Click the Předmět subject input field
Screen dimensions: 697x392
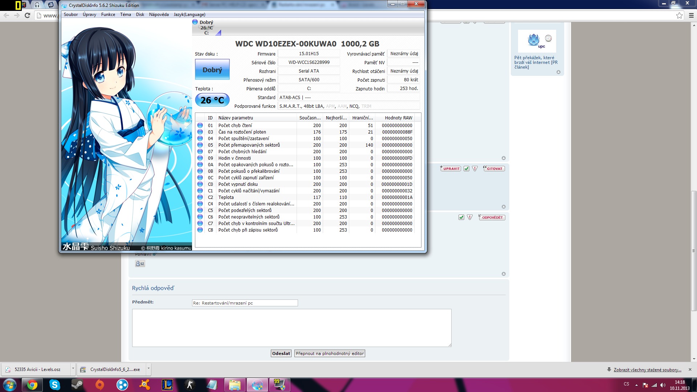[245, 303]
